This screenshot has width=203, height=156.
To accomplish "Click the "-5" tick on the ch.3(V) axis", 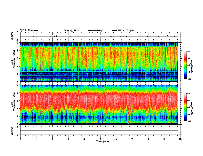I will pyautogui.click(x=17, y=135).
